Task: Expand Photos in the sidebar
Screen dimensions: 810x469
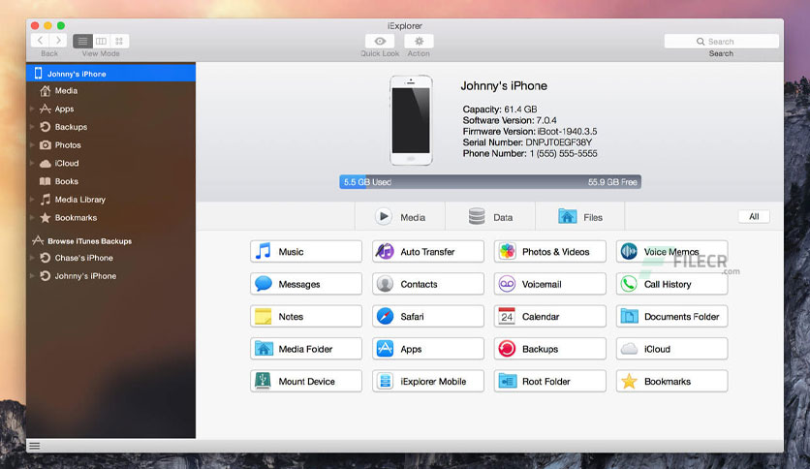Action: point(32,145)
